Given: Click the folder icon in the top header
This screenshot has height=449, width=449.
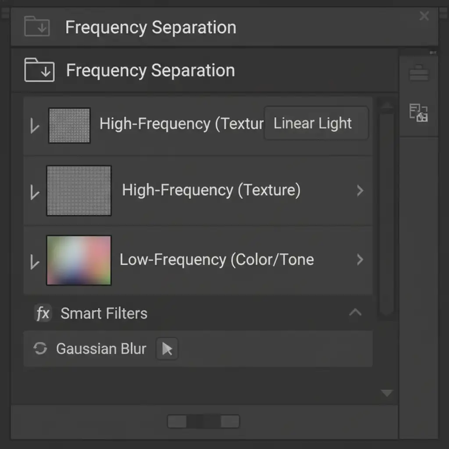Looking at the screenshot, I should tap(37, 27).
